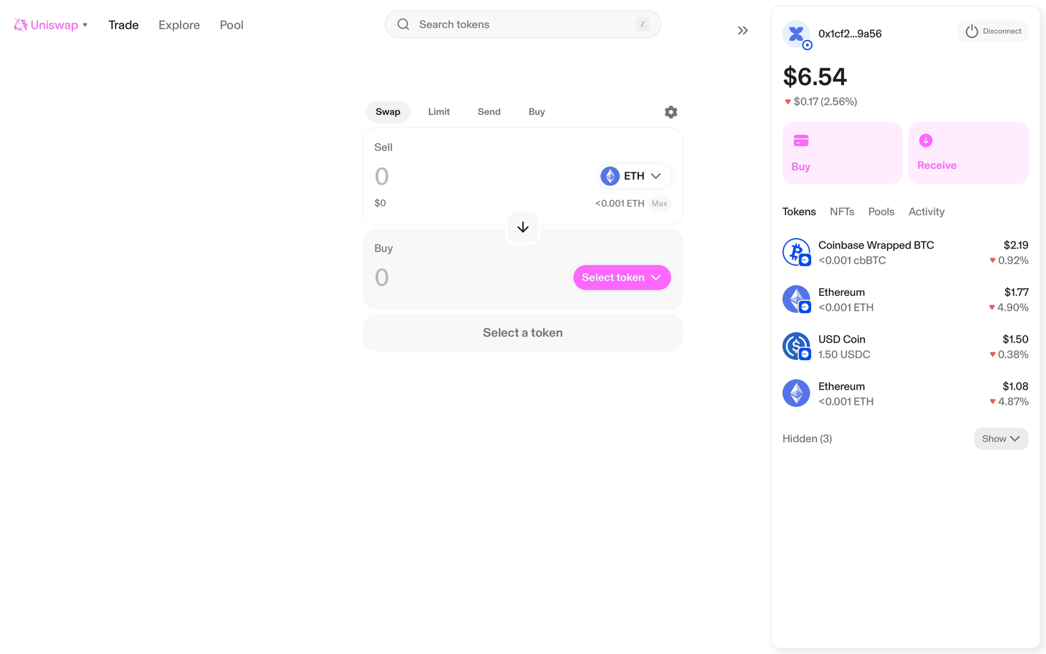The width and height of the screenshot is (1046, 654).
Task: Click the ETH token logo in Sell box
Action: 610,176
